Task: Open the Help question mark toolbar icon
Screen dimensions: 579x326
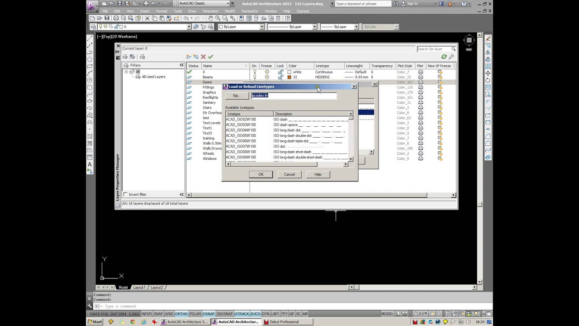Action: click(287, 18)
